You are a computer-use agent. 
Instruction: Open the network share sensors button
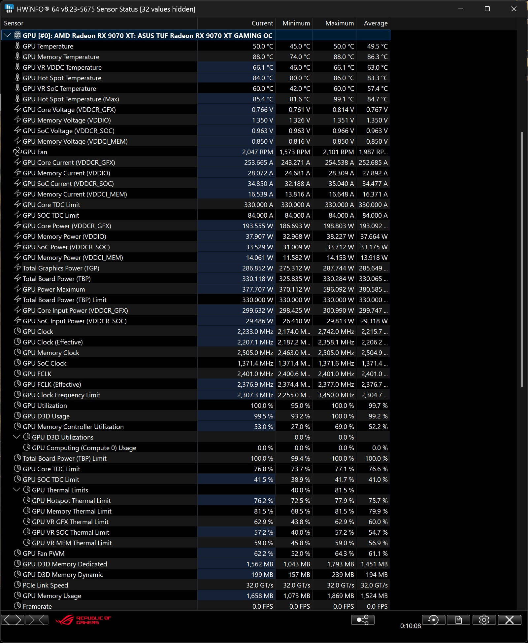(x=363, y=620)
